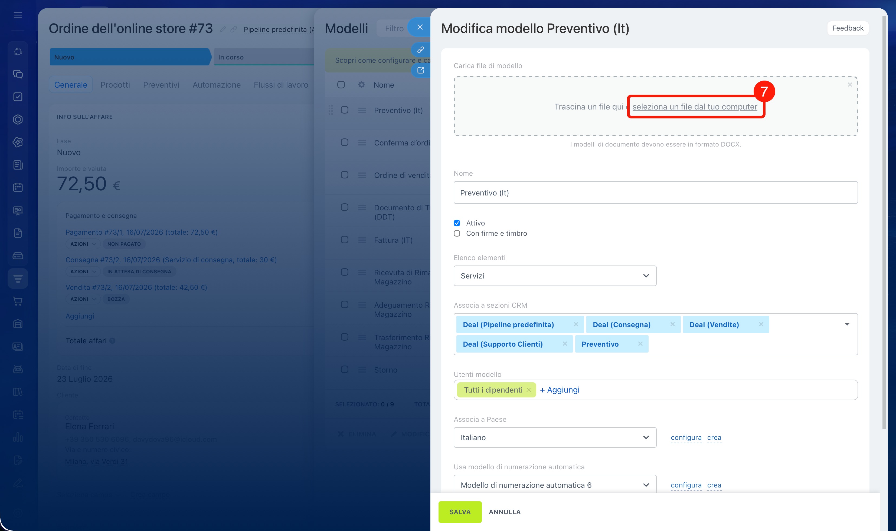Open the row menu for Fattura (IT)
Viewport: 896px width, 531px height.
(x=362, y=240)
